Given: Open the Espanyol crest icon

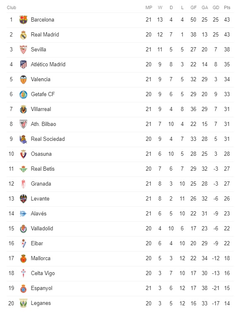Looking at the screenshot, I should click(23, 288).
